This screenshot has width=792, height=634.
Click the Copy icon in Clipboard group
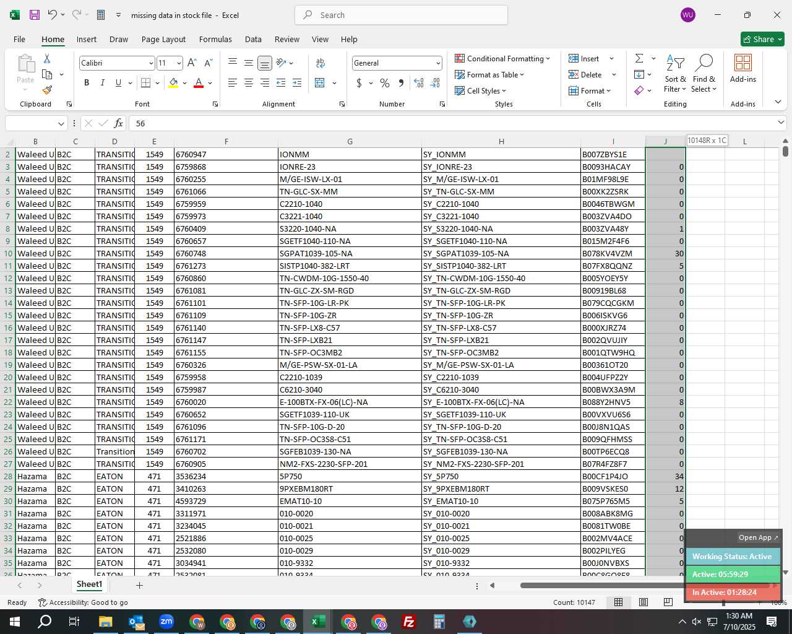(x=47, y=74)
